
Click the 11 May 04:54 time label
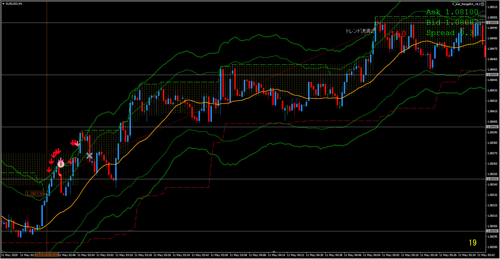pyautogui.click(x=372, y=255)
